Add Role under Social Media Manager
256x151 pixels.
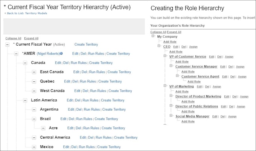(x=188, y=122)
